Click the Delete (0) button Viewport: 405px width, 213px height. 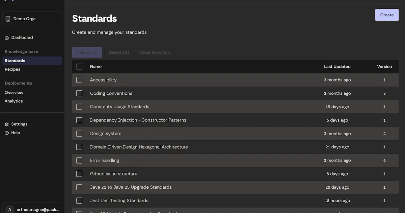[x=119, y=52]
